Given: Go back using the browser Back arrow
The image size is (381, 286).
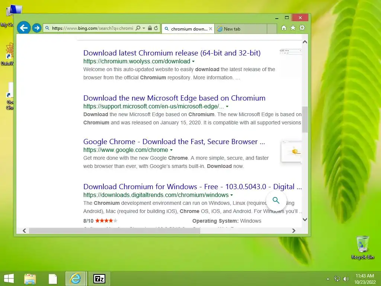Looking at the screenshot, I should click(x=23, y=28).
